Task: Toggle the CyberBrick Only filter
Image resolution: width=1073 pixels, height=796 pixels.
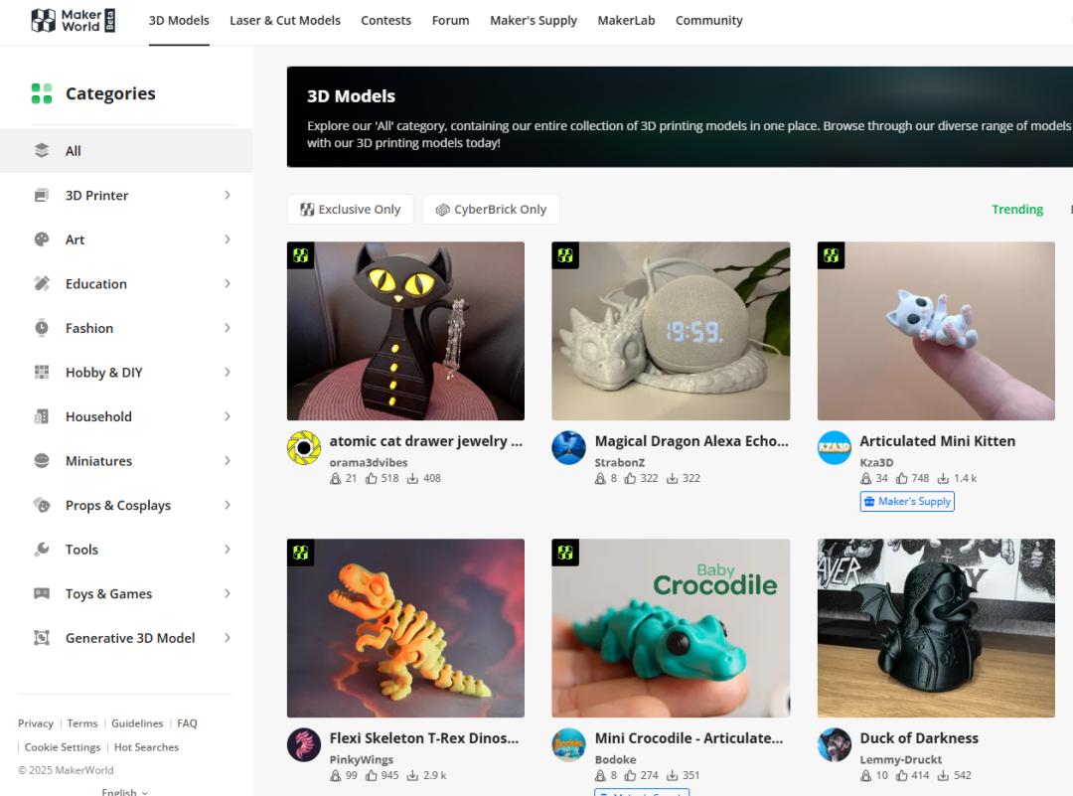Action: pos(491,210)
